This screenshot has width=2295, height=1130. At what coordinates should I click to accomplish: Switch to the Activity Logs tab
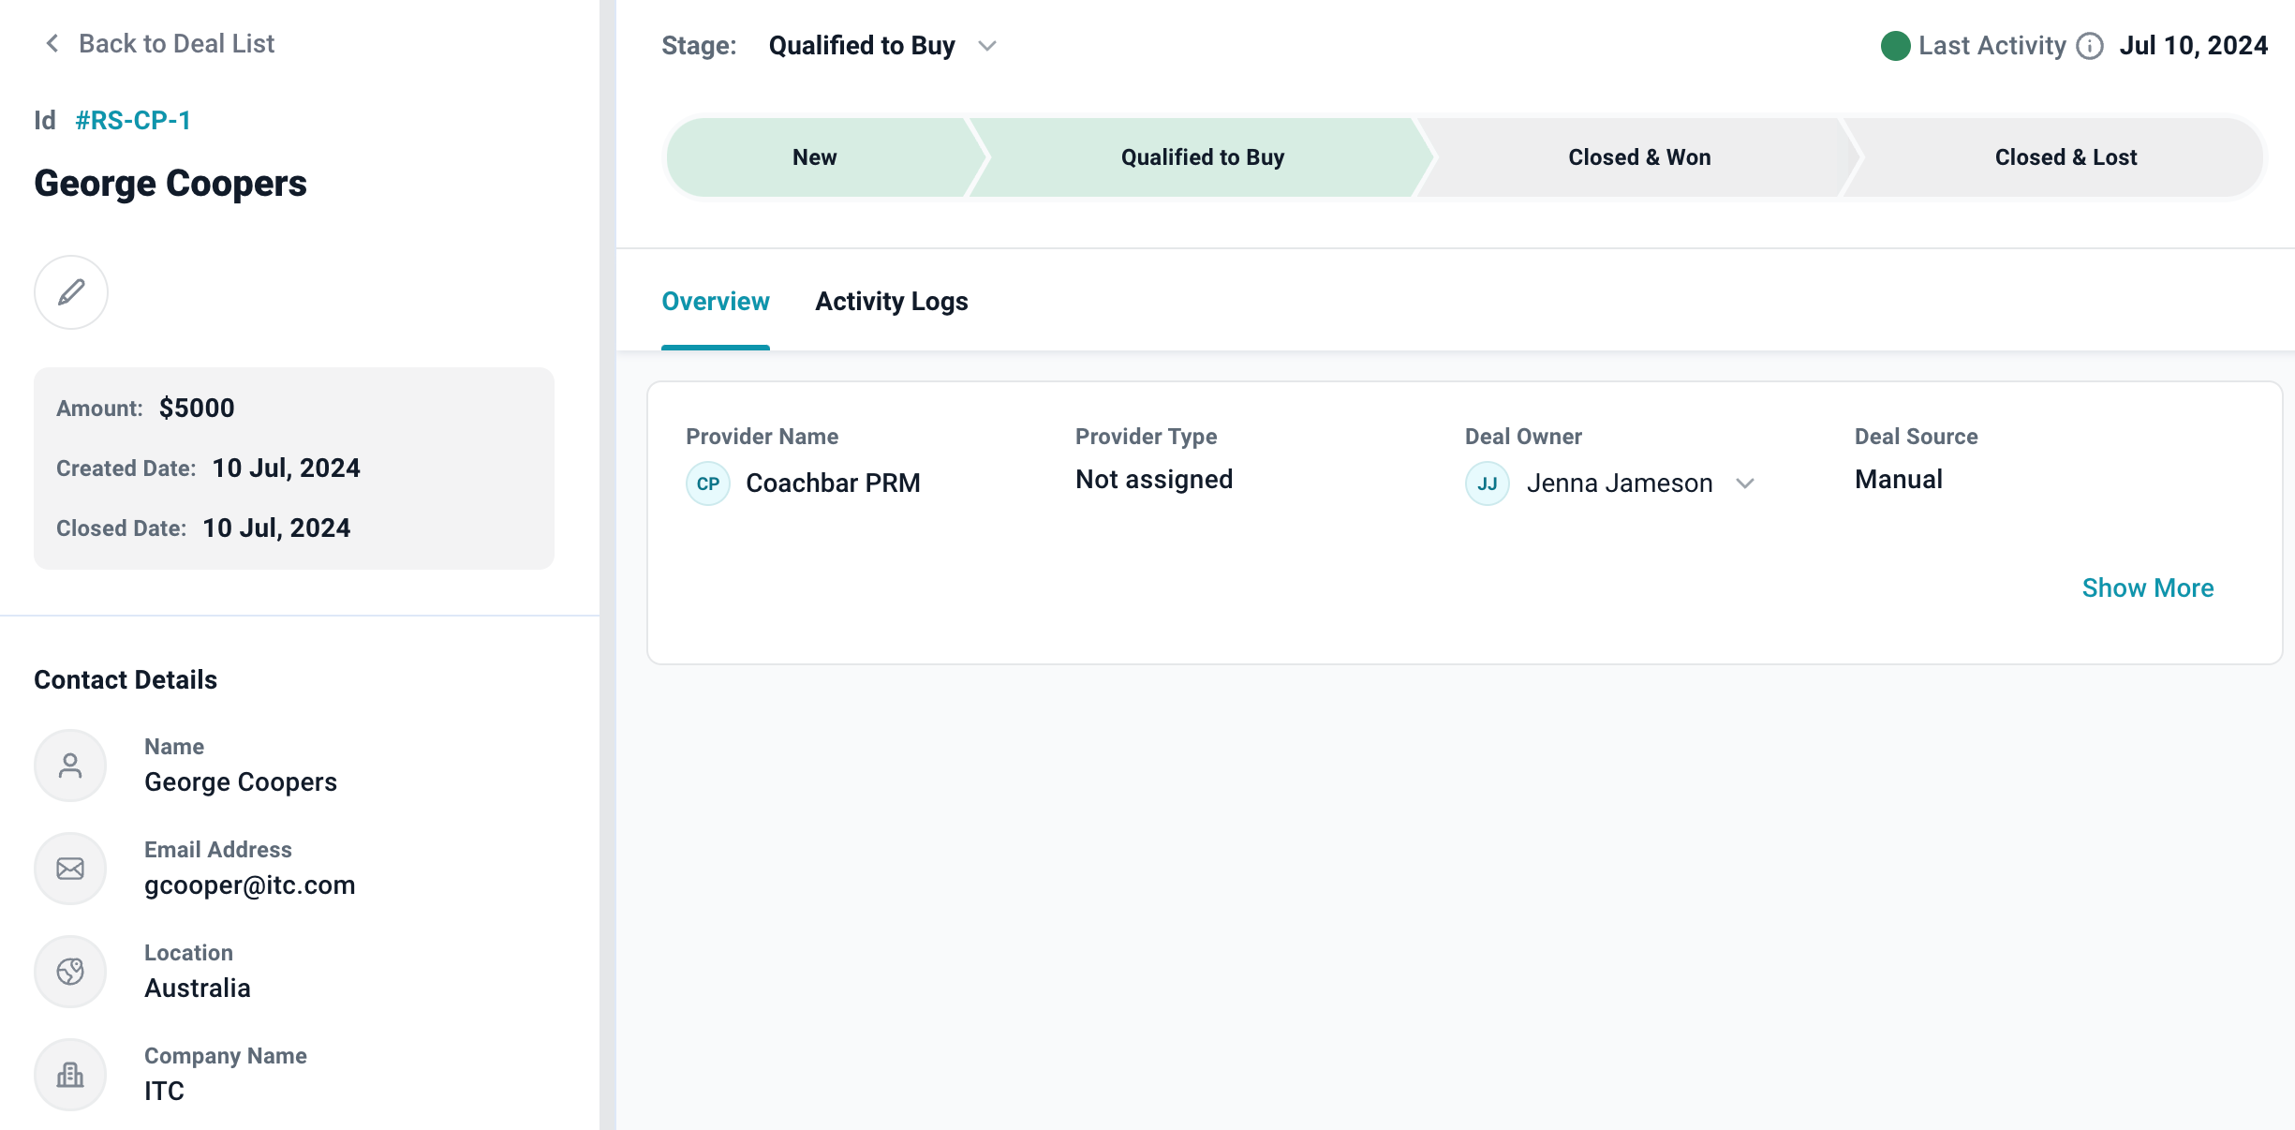tap(891, 302)
